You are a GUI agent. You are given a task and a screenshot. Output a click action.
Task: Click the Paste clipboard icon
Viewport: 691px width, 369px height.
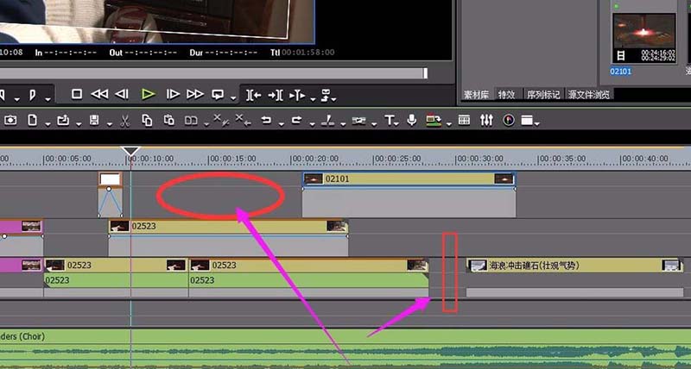coord(168,120)
